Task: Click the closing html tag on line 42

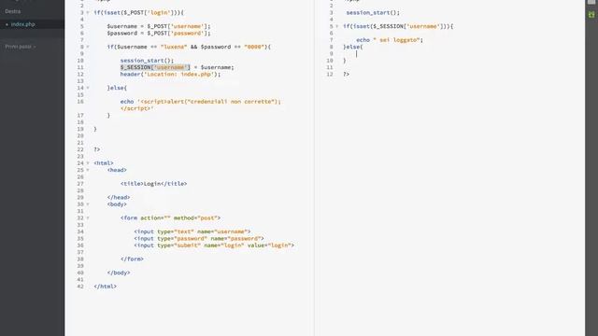Action: click(106, 287)
